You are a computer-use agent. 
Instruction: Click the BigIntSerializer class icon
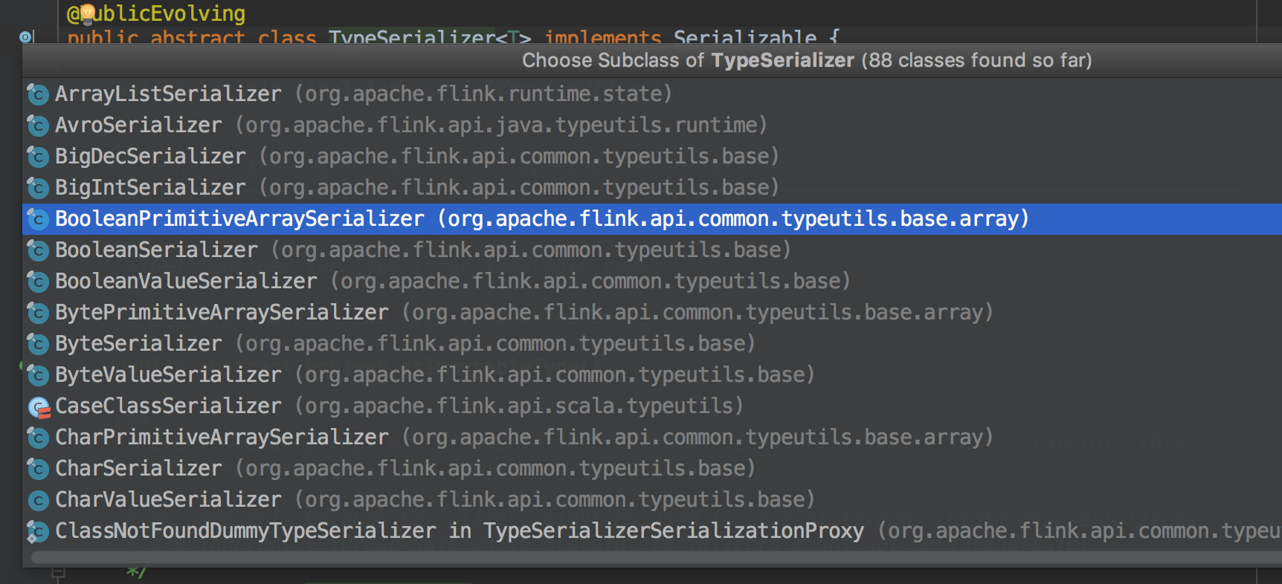pos(38,188)
